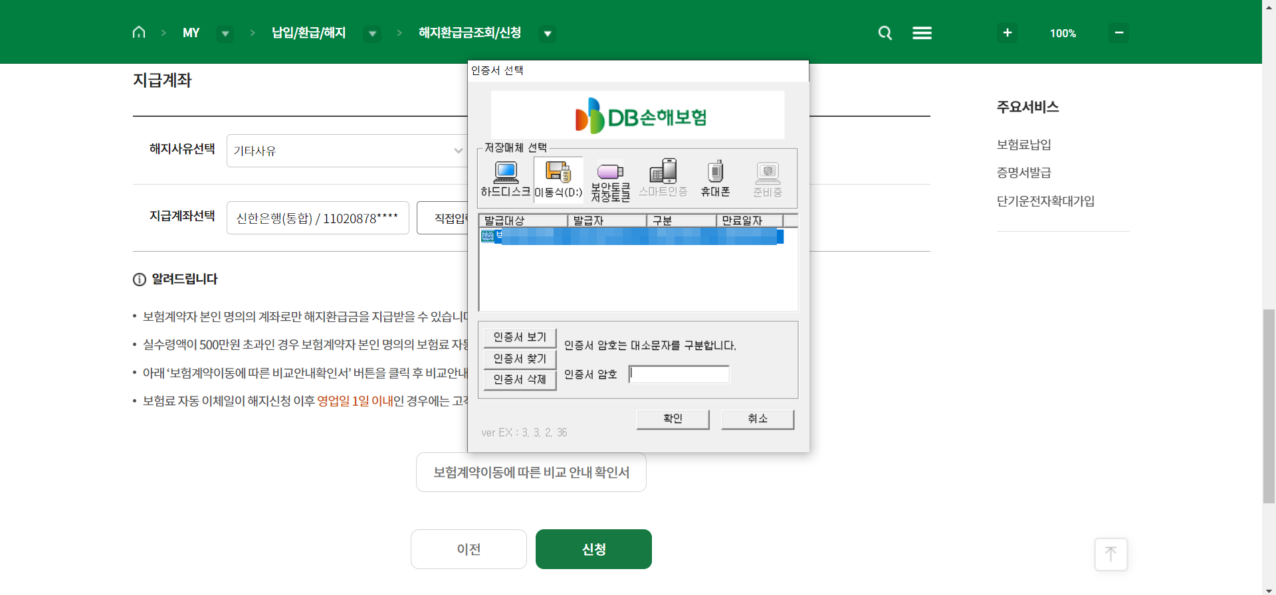Screen dimensions: 1276x595
Task: Click the 직접입력 button
Action: (443, 218)
